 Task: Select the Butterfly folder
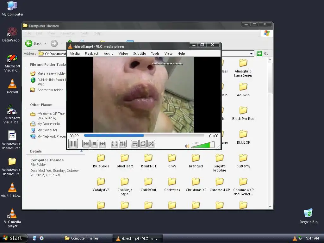point(243,161)
